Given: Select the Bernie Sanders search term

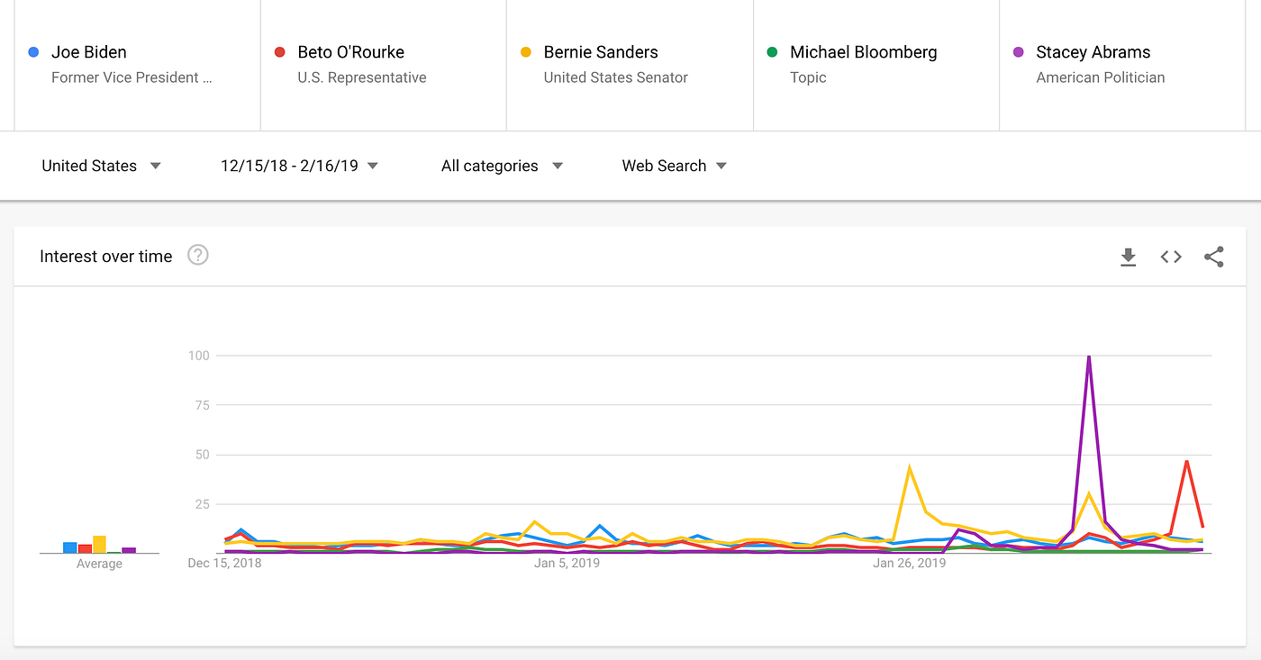Looking at the screenshot, I should tap(601, 52).
